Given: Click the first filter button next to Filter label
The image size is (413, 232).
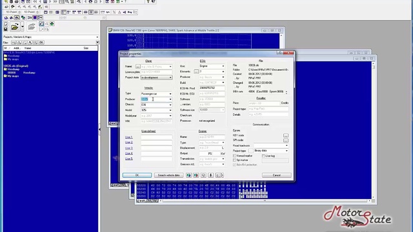Looking at the screenshot, I should pyautogui.click(x=14, y=43).
